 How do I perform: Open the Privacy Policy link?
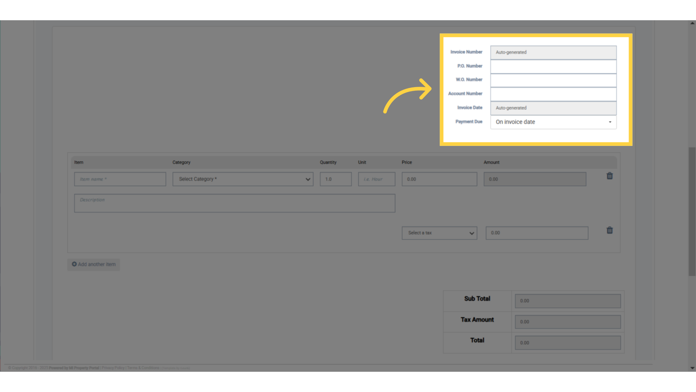[x=113, y=368]
